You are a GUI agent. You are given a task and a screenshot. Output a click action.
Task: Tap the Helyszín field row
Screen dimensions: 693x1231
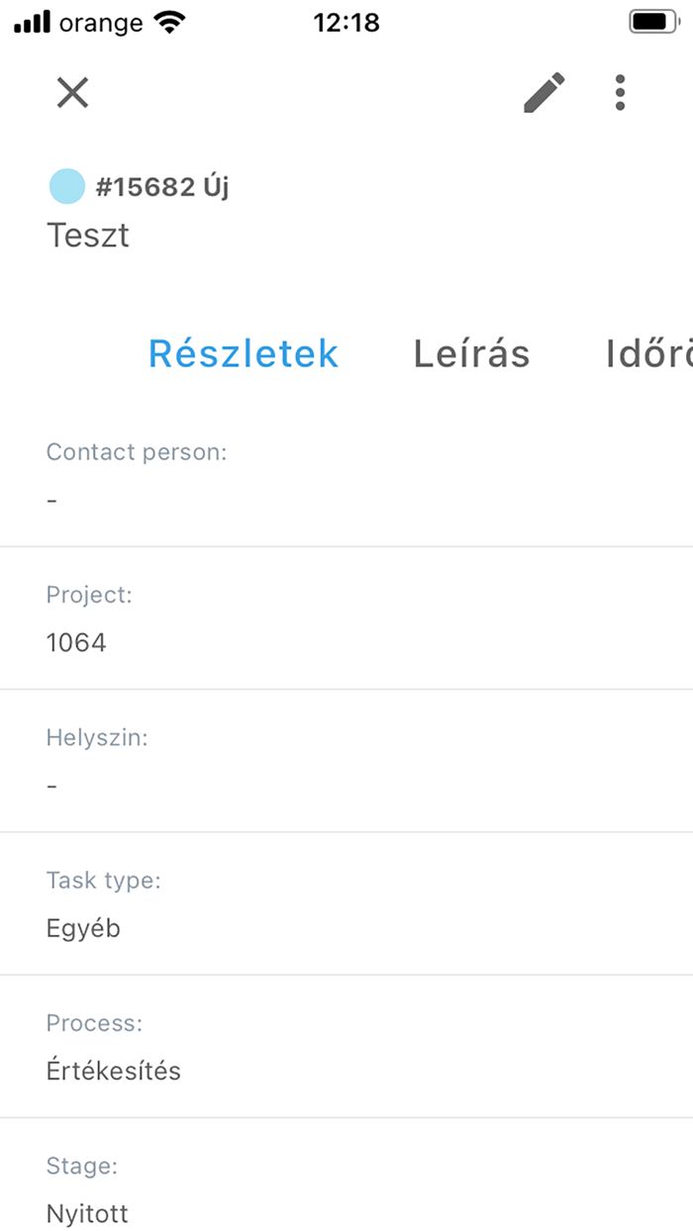click(346, 761)
